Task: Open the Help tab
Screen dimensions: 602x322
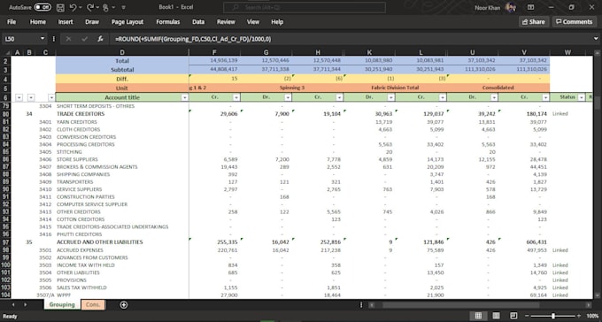Action: [x=277, y=22]
